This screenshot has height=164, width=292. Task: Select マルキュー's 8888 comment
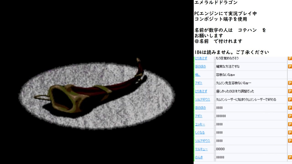tap(220, 149)
